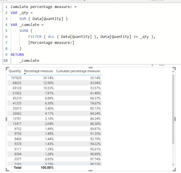Click the descending sort arrow under Percentage measure
The image size is (181, 173).
(25, 74)
